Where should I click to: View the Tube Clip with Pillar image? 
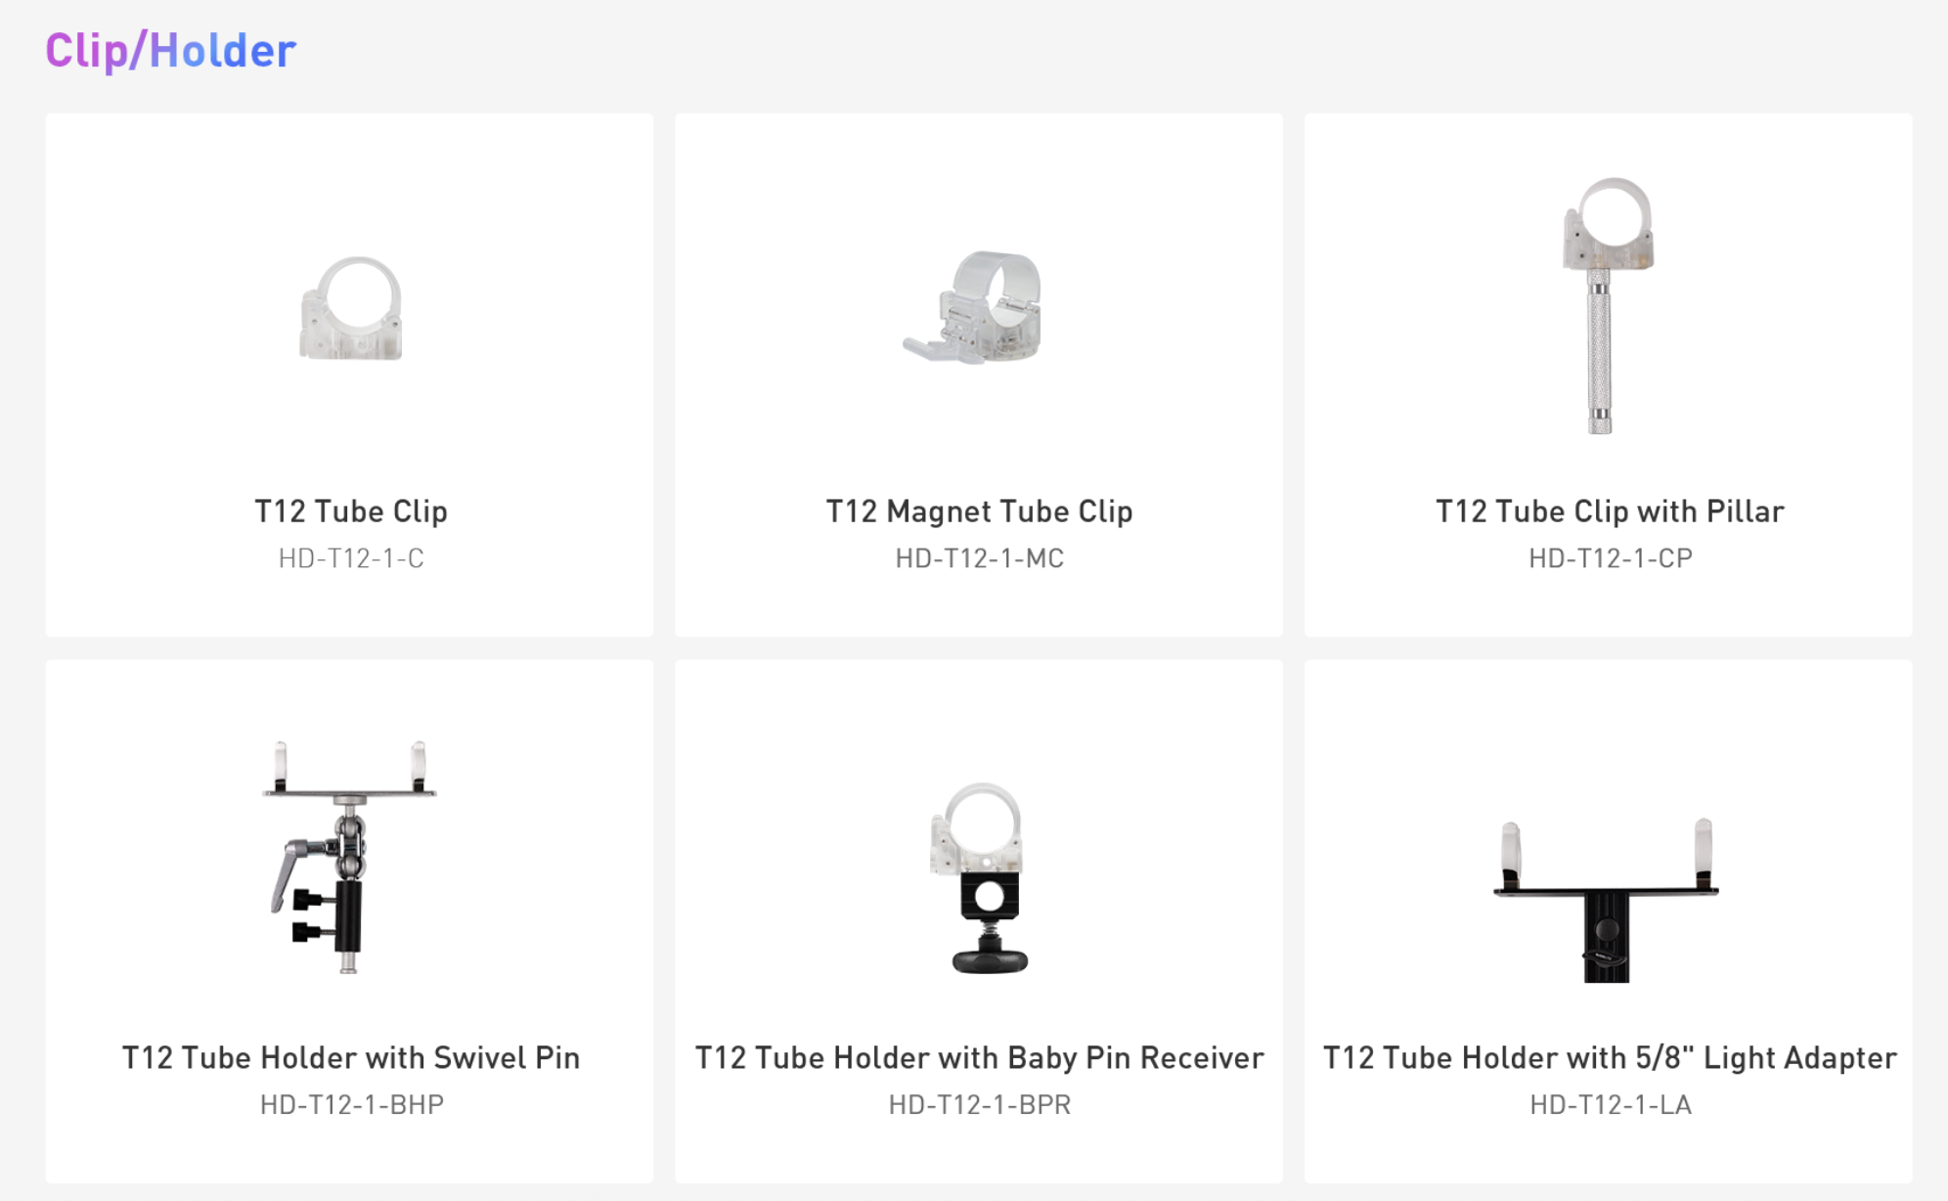pos(1606,303)
